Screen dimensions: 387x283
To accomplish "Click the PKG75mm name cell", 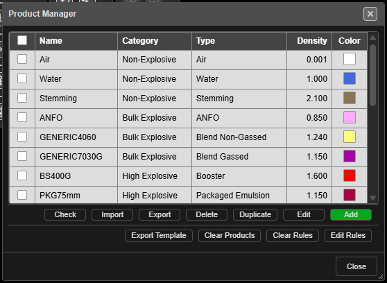I will point(76,195).
